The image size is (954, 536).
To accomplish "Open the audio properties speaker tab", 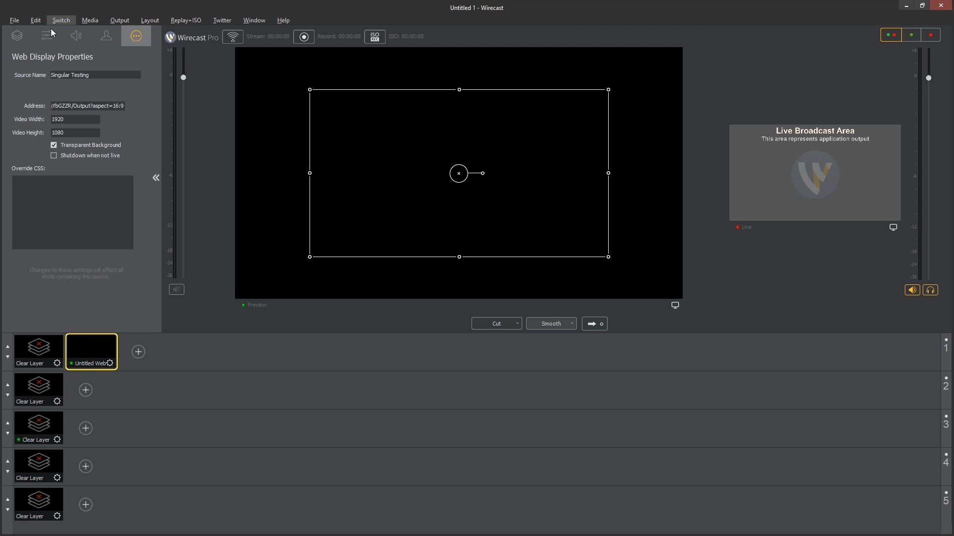I will coord(76,36).
